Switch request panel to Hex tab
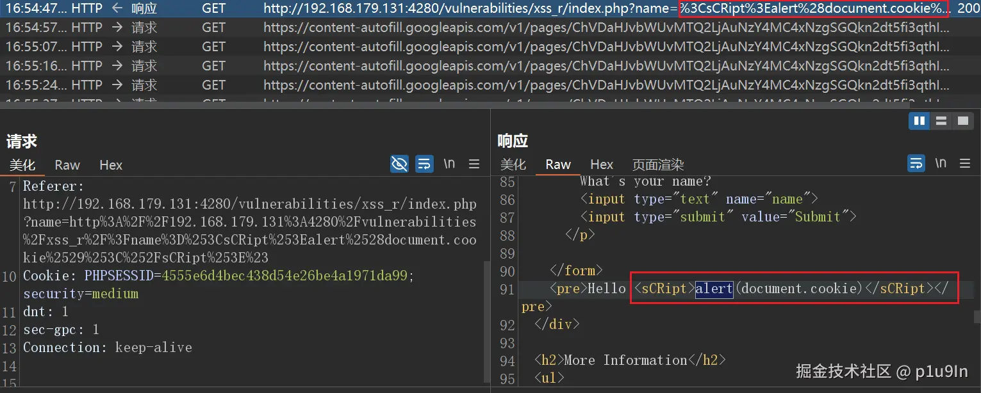The height and width of the screenshot is (393, 981). 111,165
